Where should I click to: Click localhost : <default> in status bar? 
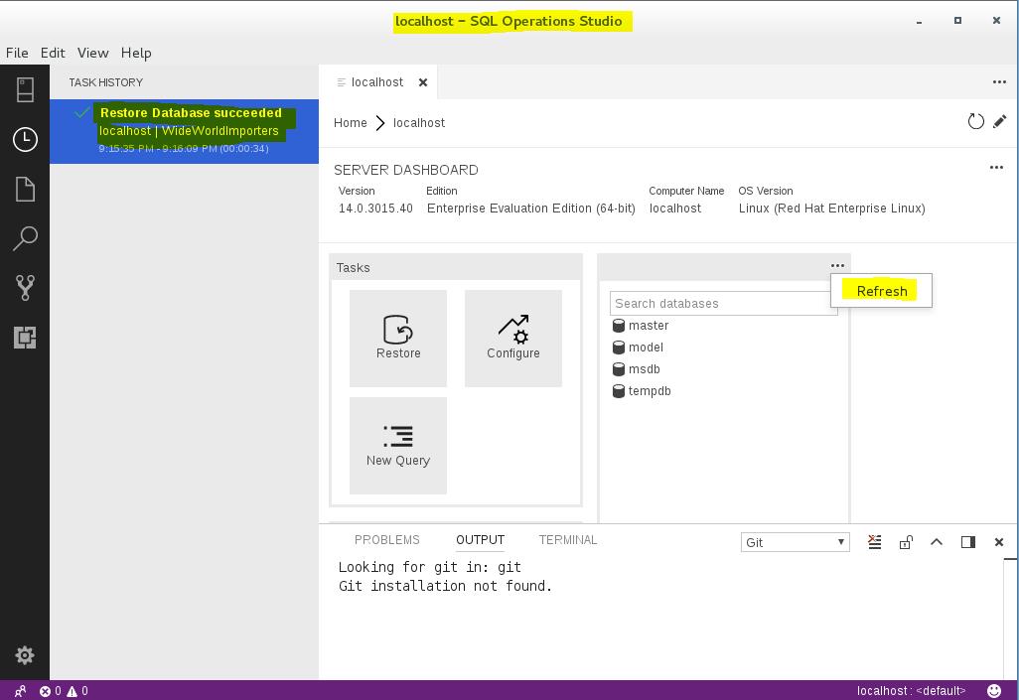pyautogui.click(x=911, y=691)
